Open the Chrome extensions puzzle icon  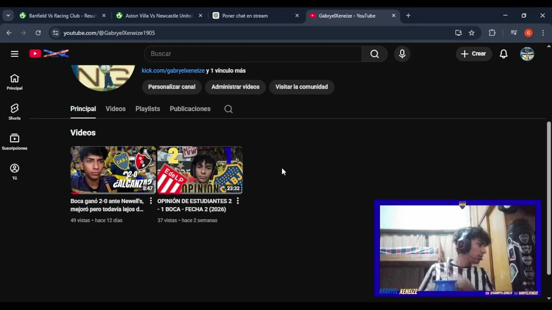(x=492, y=33)
